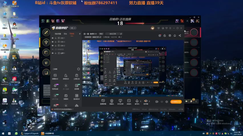243x136 pixels.
Task: Open the 房管助手 tool
Action: pyautogui.click(x=66, y=77)
